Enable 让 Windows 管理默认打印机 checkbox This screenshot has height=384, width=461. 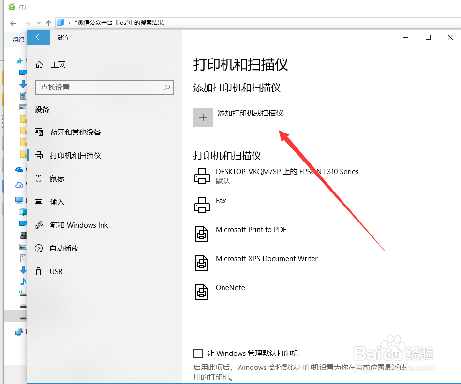(x=198, y=353)
